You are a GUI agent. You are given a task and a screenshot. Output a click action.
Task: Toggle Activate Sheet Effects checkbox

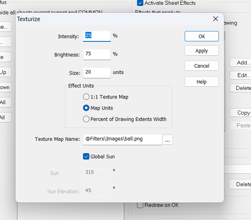(x=140, y=3)
